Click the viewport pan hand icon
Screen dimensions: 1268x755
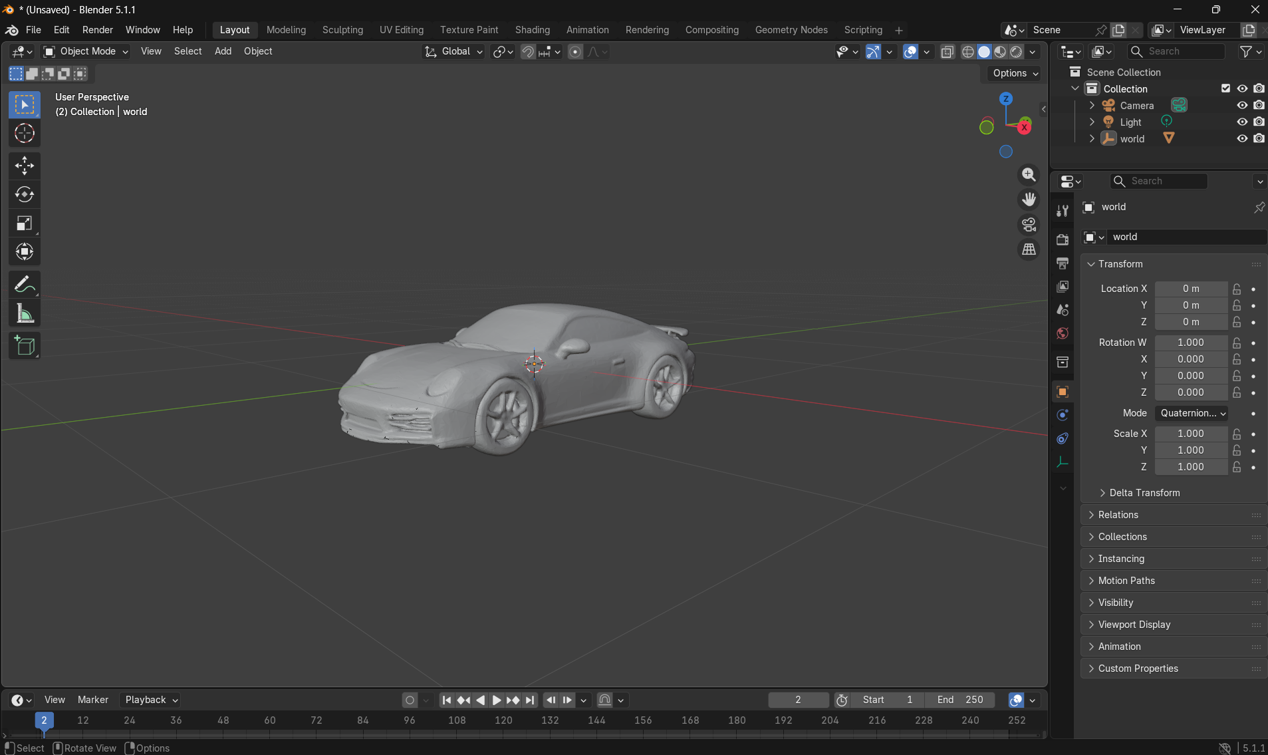[1029, 200]
